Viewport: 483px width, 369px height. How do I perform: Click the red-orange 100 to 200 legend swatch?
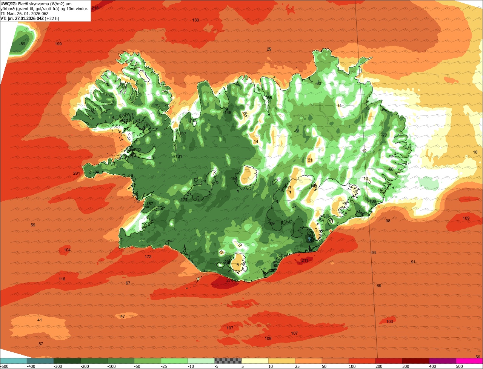tap(361, 361)
